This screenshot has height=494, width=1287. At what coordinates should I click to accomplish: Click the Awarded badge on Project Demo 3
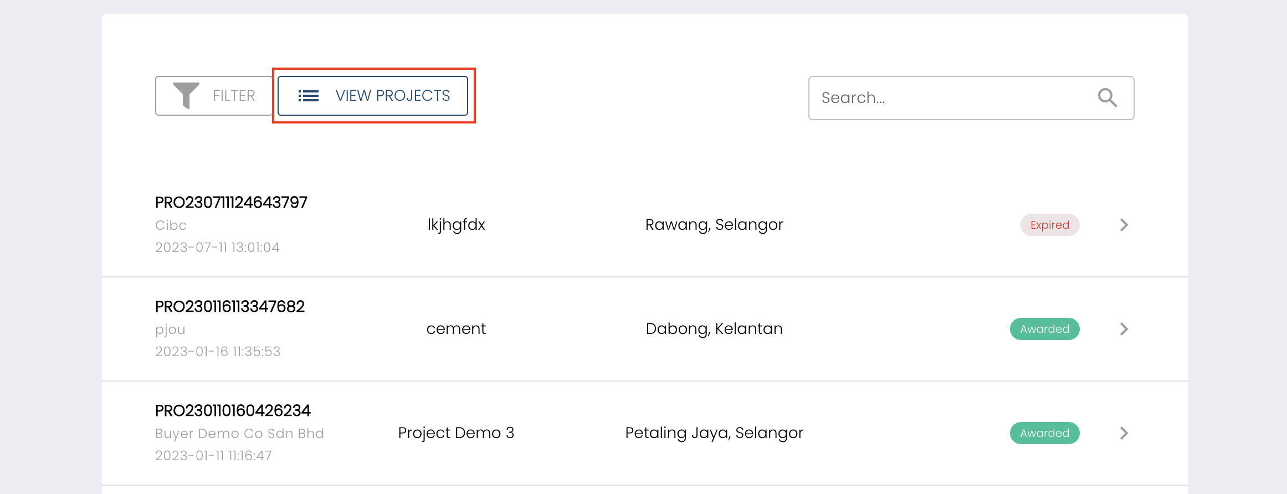pos(1044,433)
